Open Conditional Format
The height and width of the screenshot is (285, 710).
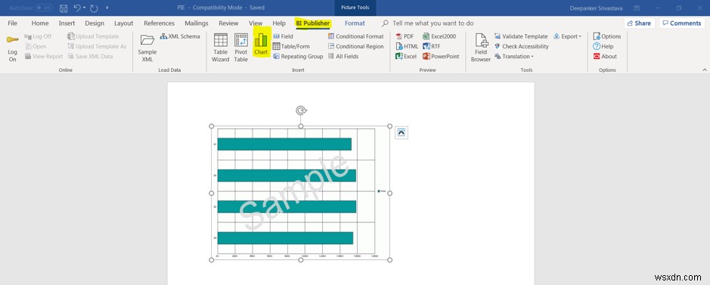[356, 36]
